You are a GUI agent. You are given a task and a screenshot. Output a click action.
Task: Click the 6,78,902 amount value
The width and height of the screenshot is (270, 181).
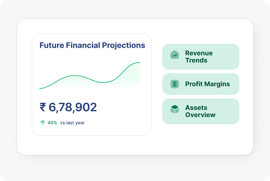pos(73,107)
